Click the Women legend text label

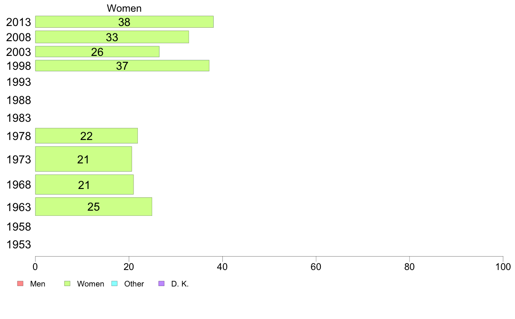tap(91, 284)
